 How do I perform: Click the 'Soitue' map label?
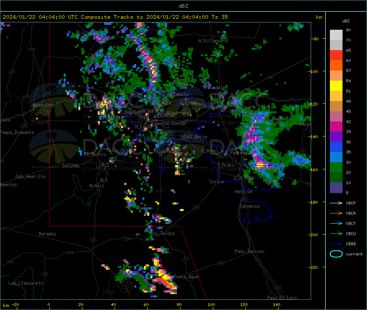point(217,182)
